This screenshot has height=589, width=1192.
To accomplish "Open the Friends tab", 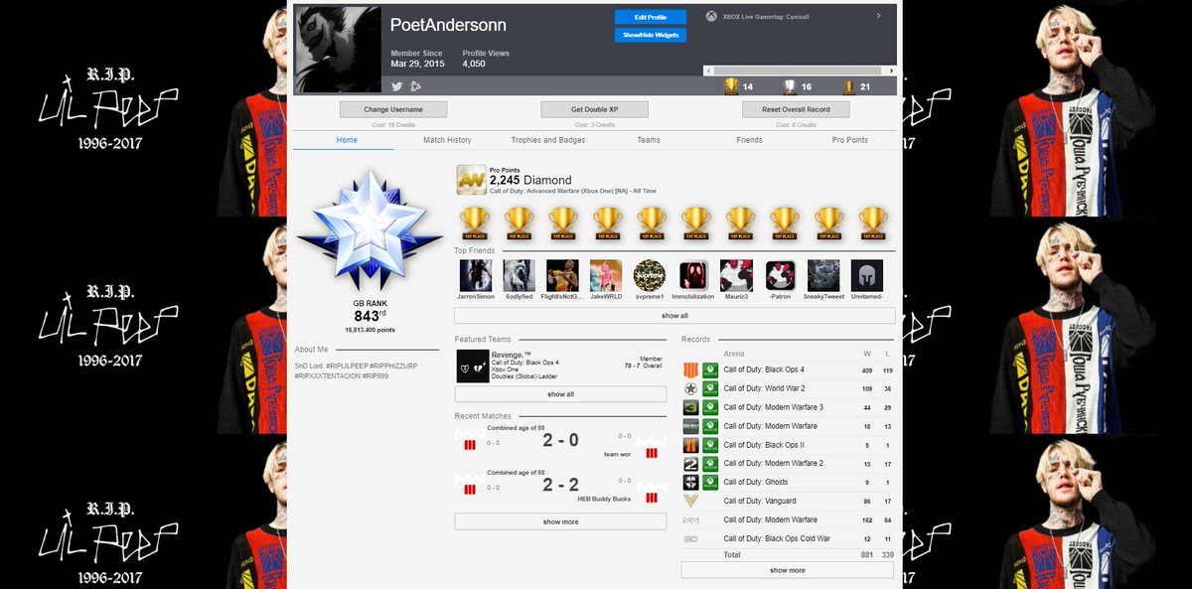I will pos(749,140).
